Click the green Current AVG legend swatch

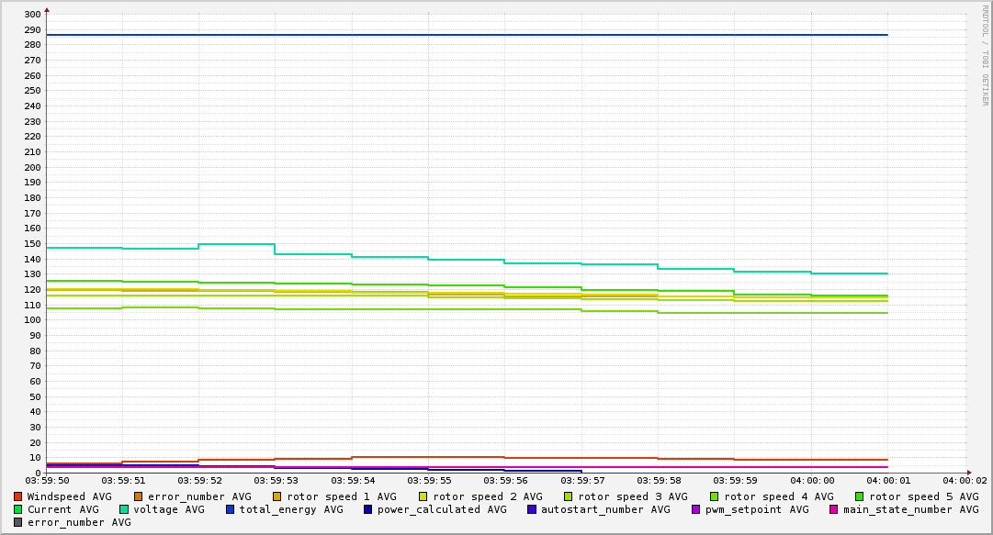click(x=18, y=509)
